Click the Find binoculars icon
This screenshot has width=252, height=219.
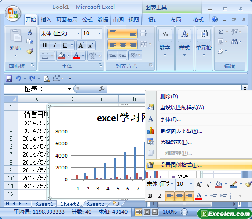(234, 42)
